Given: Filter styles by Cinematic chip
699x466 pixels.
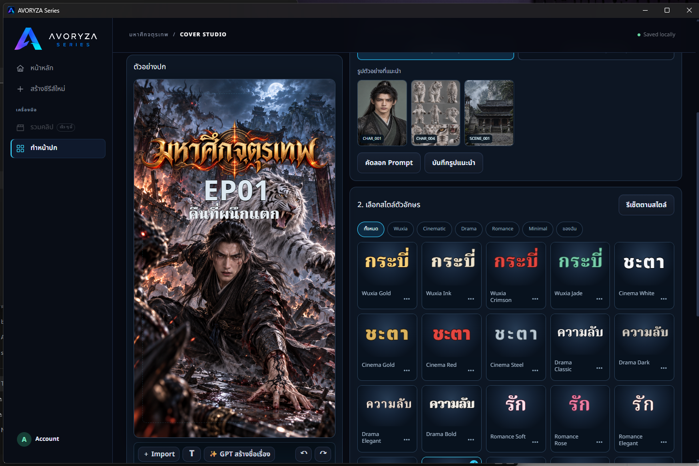Looking at the screenshot, I should (434, 229).
